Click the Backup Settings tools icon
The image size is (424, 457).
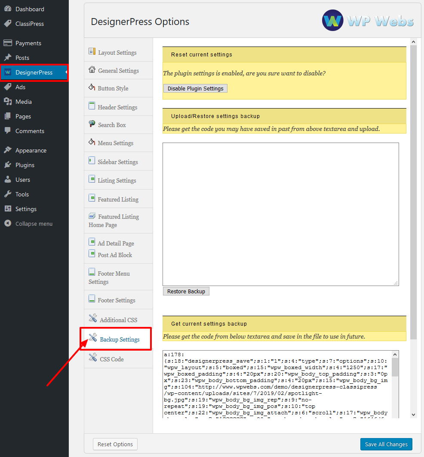point(93,338)
